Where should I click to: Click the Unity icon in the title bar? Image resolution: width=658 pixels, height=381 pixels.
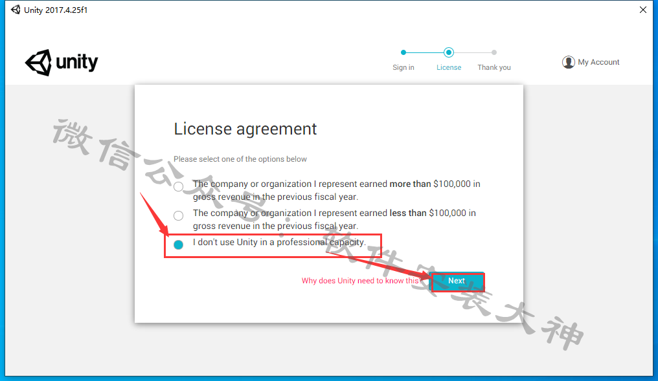pos(16,10)
